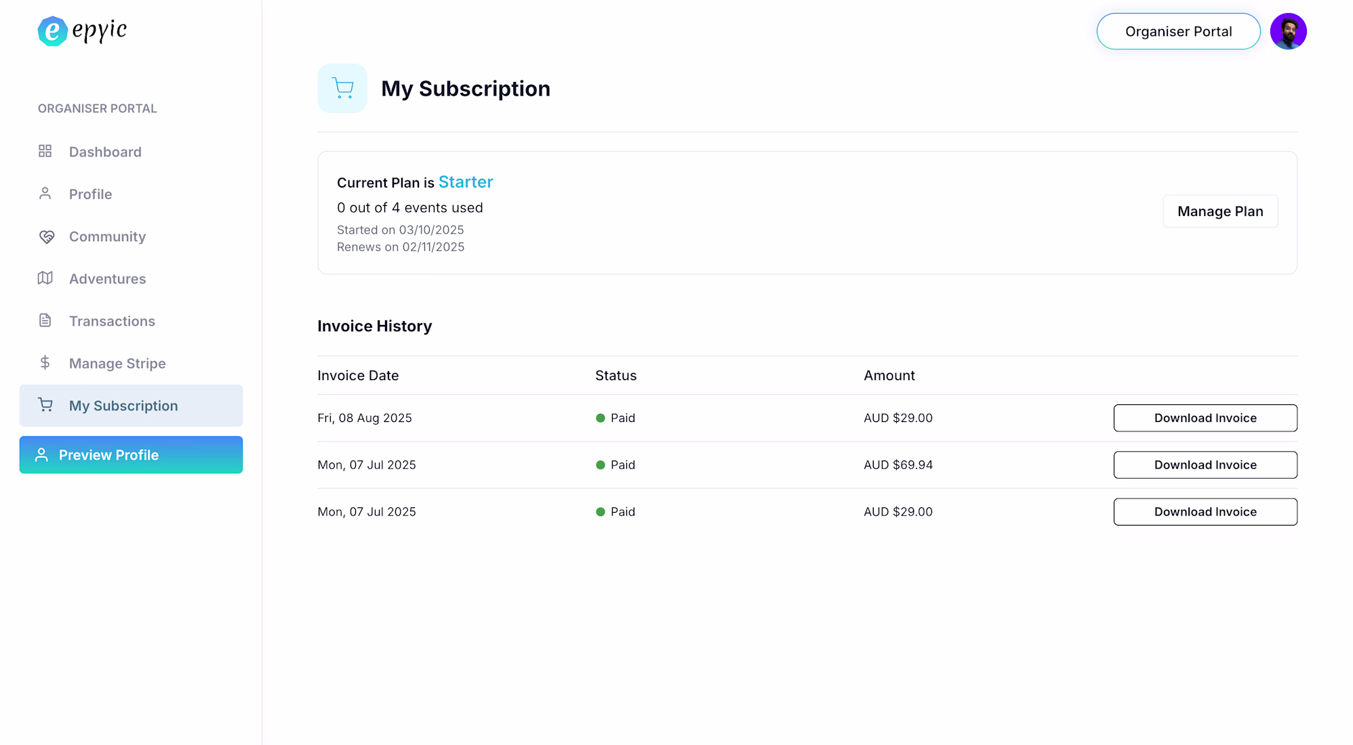Click the Adventures map icon
The image size is (1353, 745).
45,278
